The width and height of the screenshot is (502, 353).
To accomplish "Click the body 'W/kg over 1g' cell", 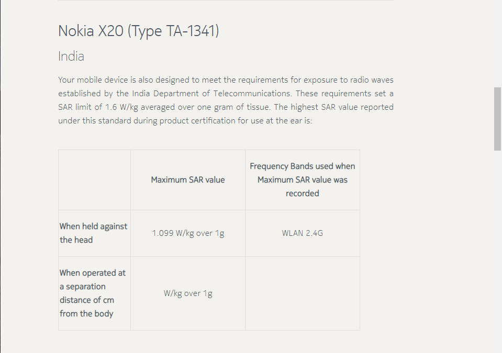I will tap(188, 293).
